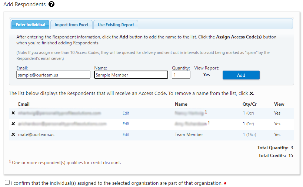Focus the Quantity input box
Viewport: 303px width, 187px height.
pyautogui.click(x=181, y=75)
